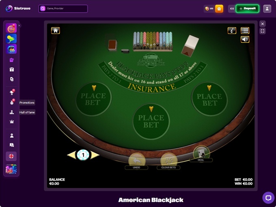Open the language selector UK flag
The height and width of the screenshot is (207, 276).
(x=11, y=156)
